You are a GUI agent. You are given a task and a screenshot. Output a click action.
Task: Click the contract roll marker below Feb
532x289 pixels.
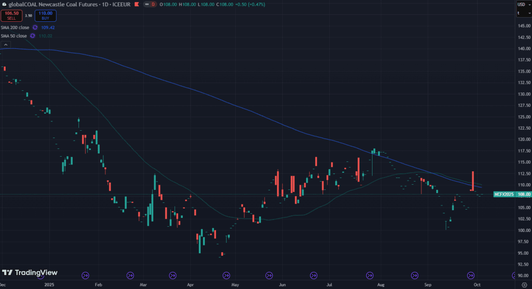85,276
